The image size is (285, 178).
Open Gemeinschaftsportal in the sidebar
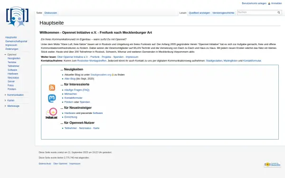pyautogui.click(x=16, y=41)
